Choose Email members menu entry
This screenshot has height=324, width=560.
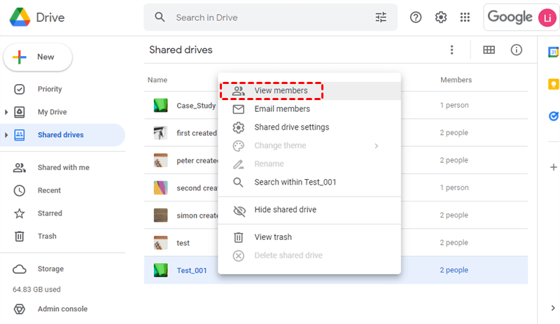click(281, 109)
